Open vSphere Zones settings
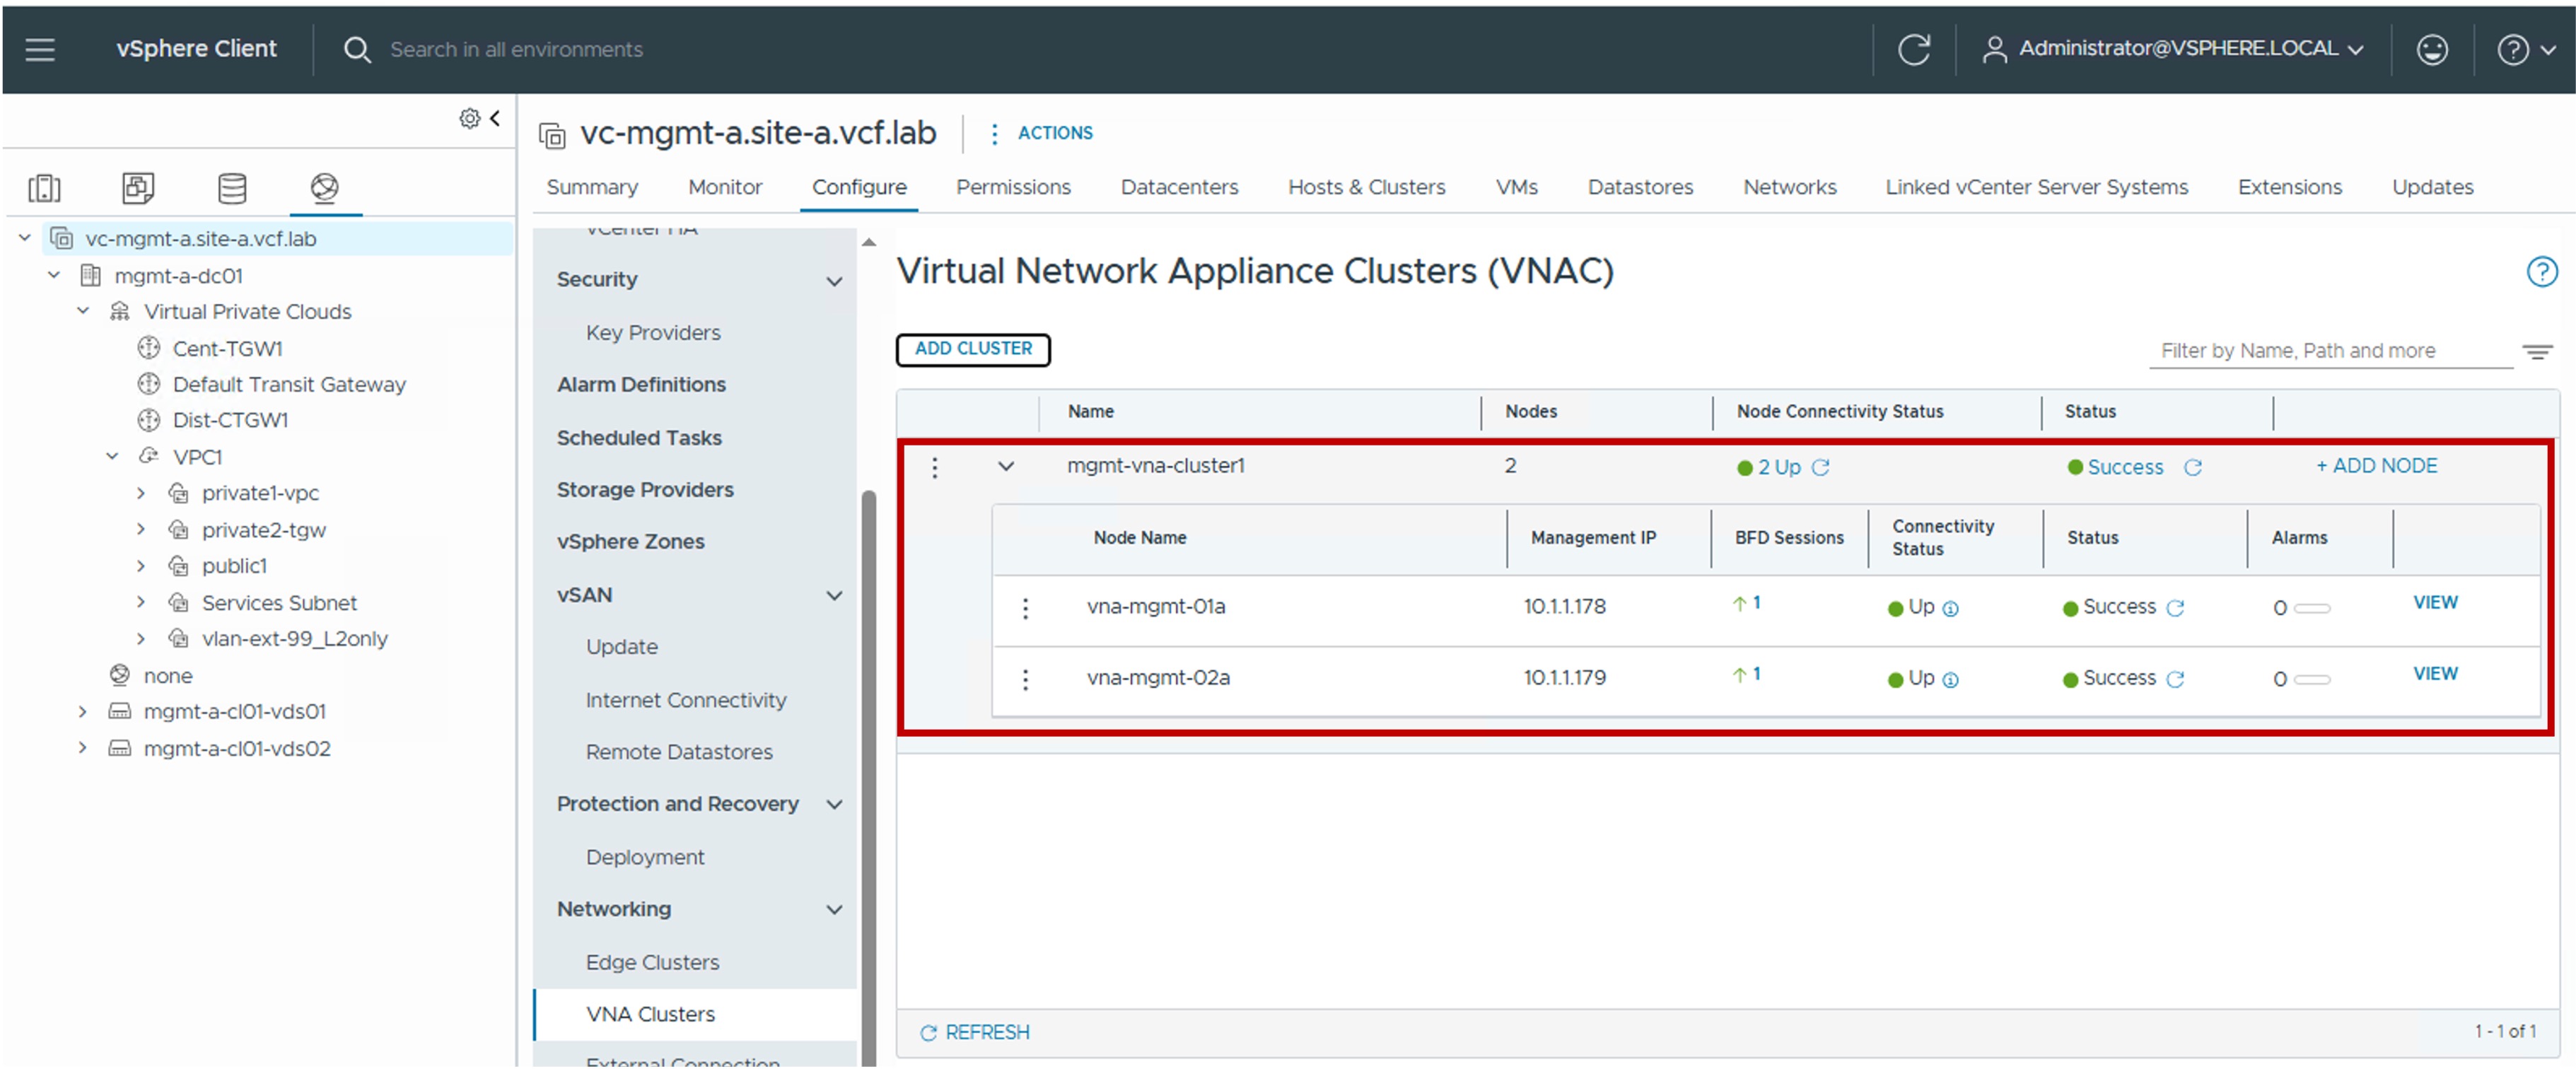The width and height of the screenshot is (2576, 1069). pos(630,541)
